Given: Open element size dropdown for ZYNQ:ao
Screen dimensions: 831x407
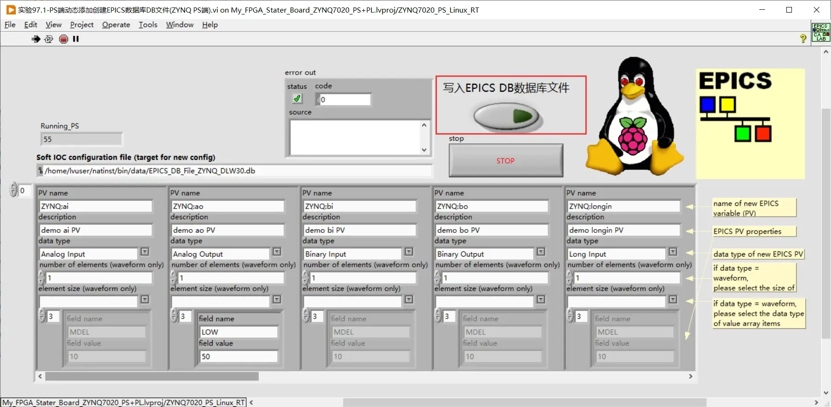Looking at the screenshot, I should 277,299.
